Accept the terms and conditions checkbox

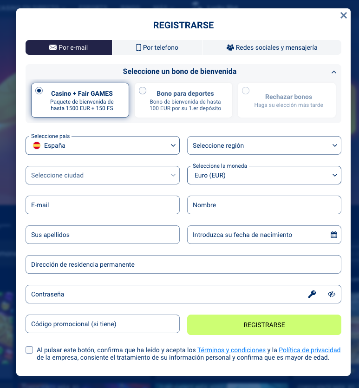30,350
